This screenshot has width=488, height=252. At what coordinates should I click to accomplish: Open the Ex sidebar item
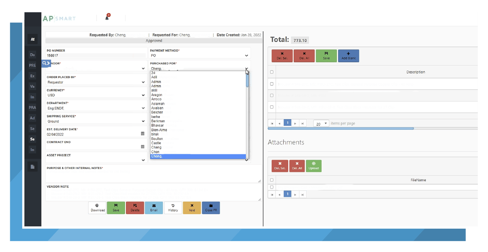point(32,76)
